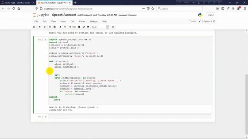
Task: Open the Cell menu
Action: click(72, 22)
